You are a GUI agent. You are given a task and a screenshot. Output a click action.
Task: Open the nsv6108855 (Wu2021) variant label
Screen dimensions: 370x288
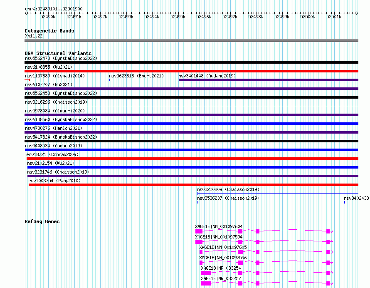point(49,67)
